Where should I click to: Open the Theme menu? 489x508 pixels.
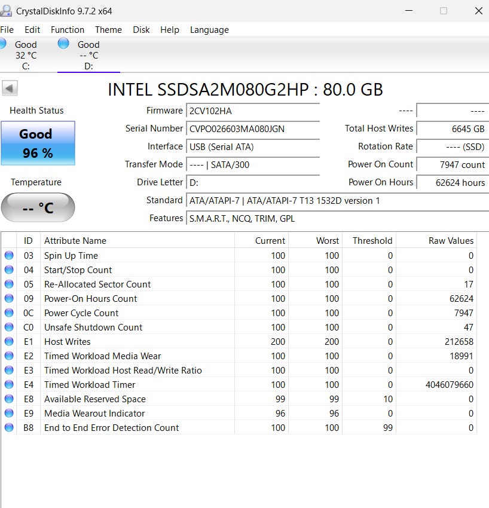108,30
